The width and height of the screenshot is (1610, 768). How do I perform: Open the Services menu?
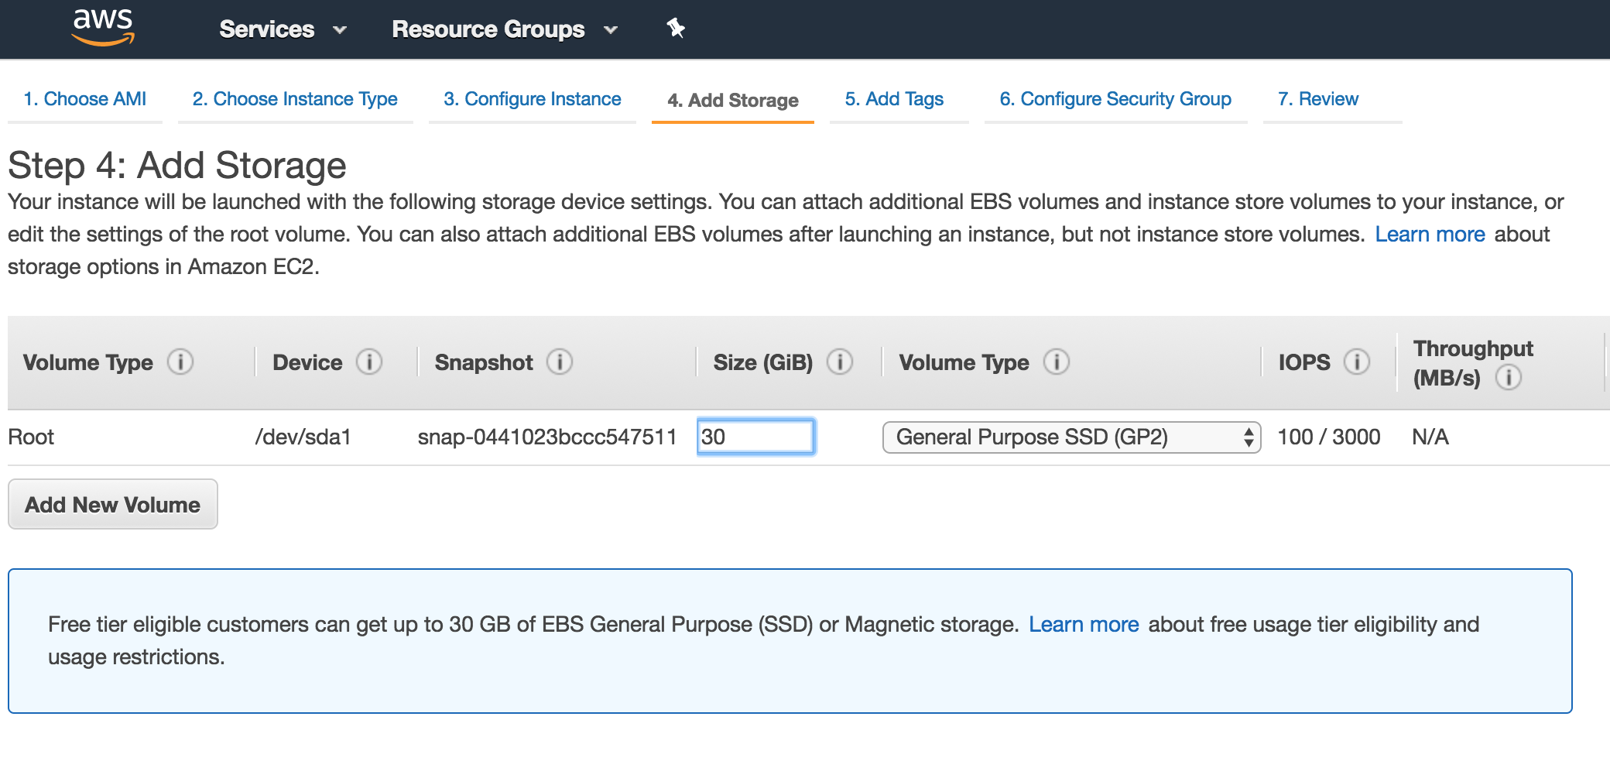pos(283,29)
